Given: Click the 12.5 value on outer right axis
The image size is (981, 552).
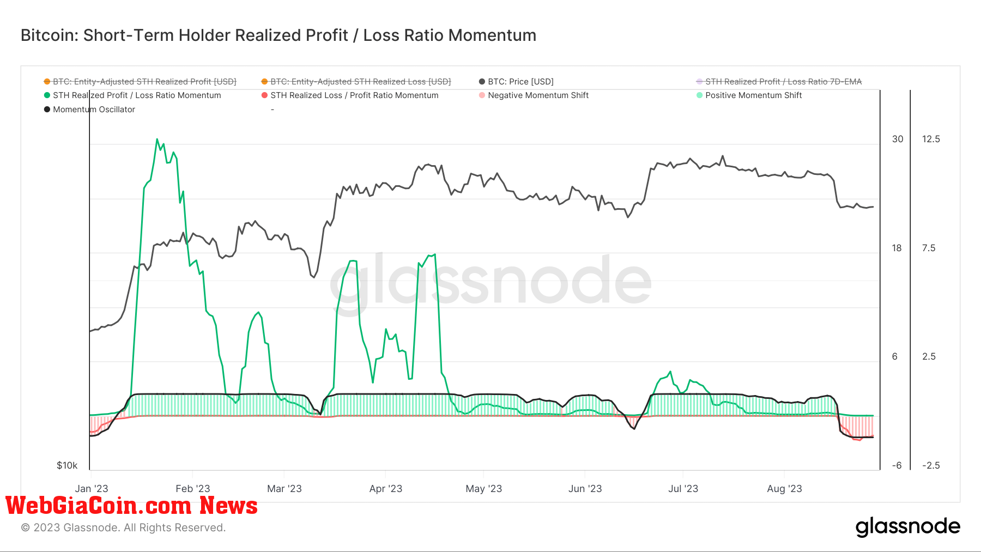Looking at the screenshot, I should tap(931, 139).
